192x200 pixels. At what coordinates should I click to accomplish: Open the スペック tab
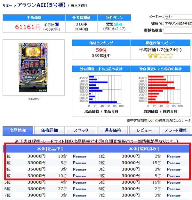click(x=81, y=130)
